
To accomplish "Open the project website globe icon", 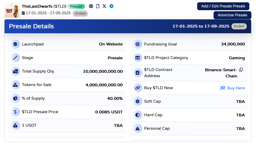I will point(91,6).
